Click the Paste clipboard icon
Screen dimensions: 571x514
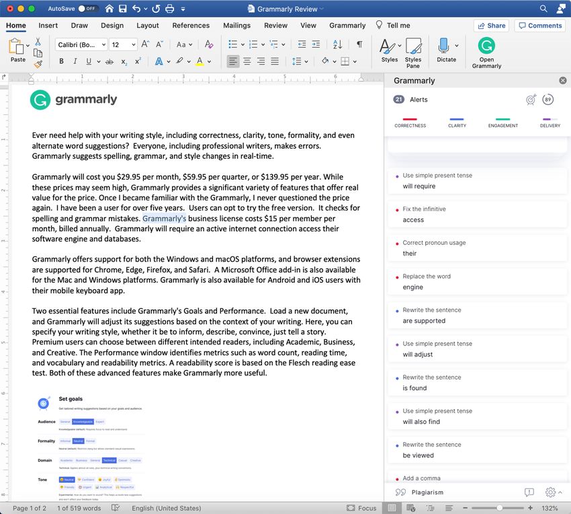click(x=16, y=46)
